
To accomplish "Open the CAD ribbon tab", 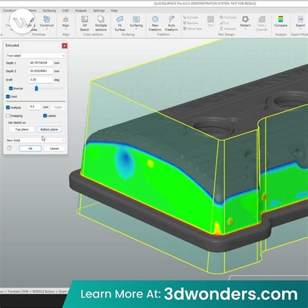I will tap(66, 11).
